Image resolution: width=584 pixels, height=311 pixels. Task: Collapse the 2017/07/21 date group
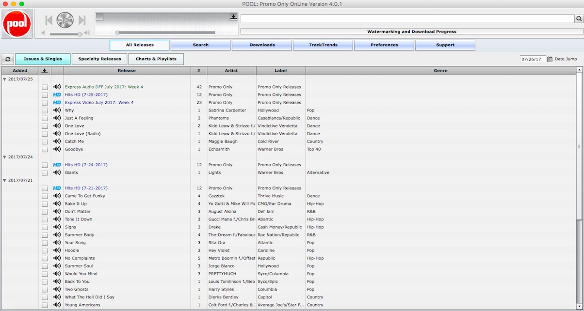4,180
